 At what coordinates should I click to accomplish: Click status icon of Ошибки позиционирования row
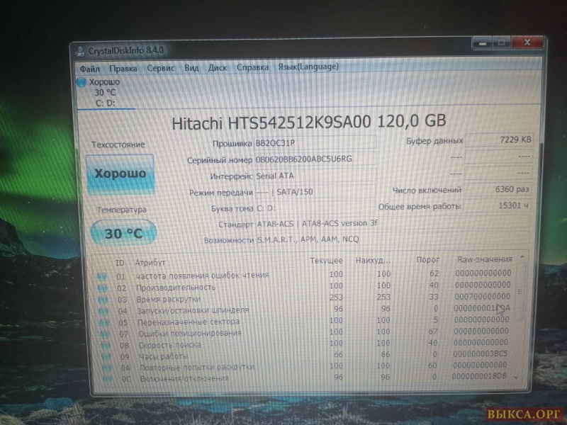(104, 333)
